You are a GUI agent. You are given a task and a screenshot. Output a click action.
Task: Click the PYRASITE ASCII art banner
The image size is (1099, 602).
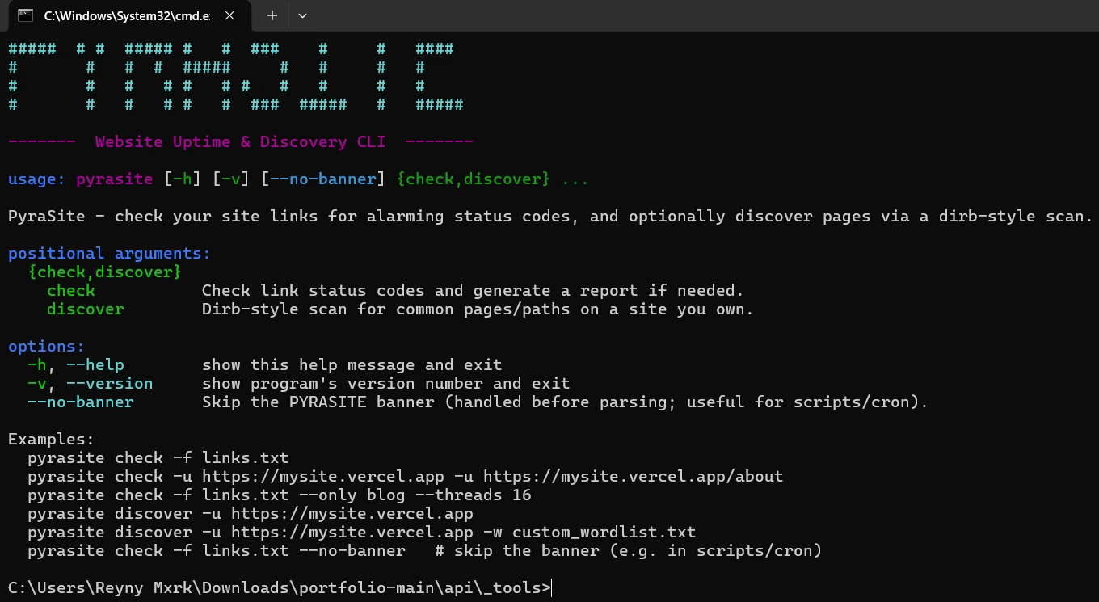(236, 77)
